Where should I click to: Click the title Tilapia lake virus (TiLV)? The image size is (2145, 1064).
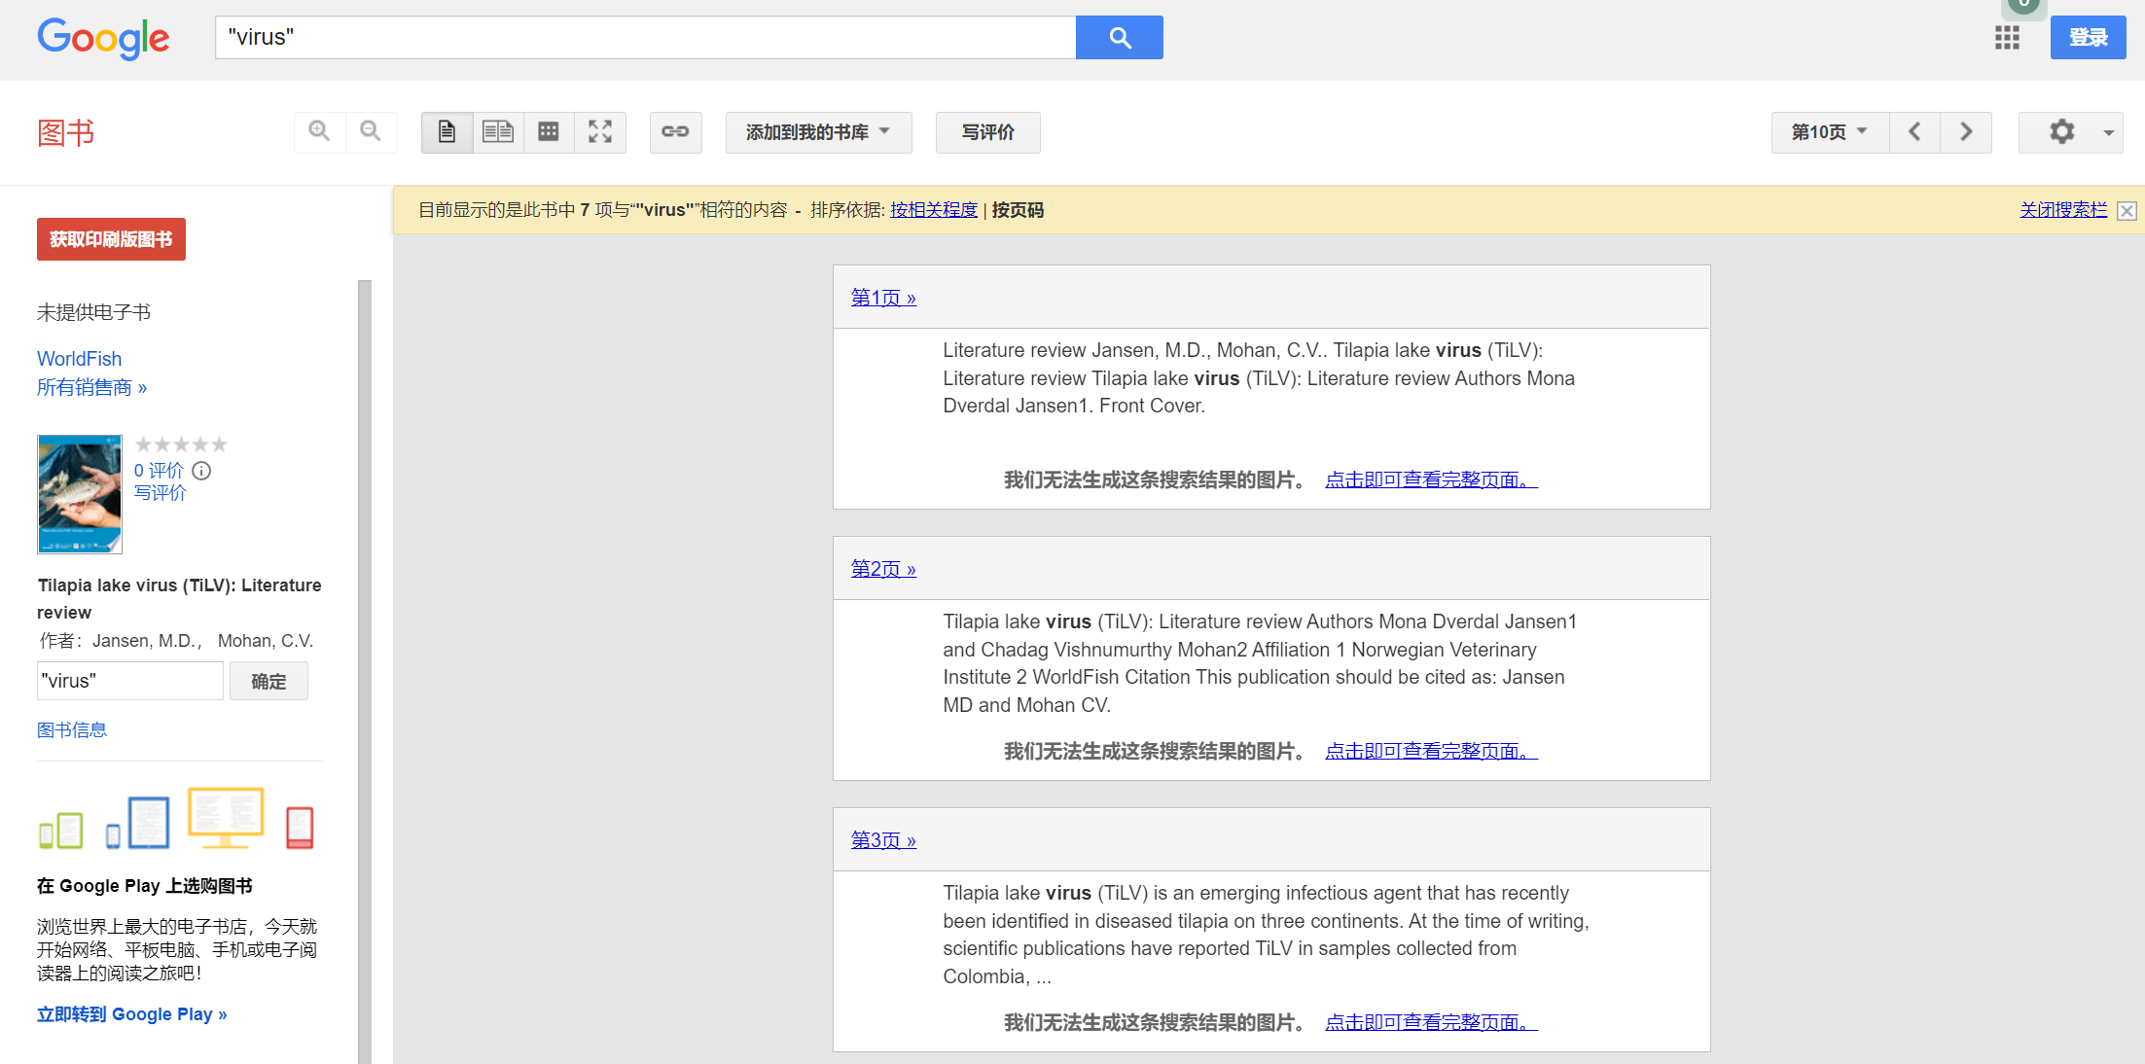point(179,598)
